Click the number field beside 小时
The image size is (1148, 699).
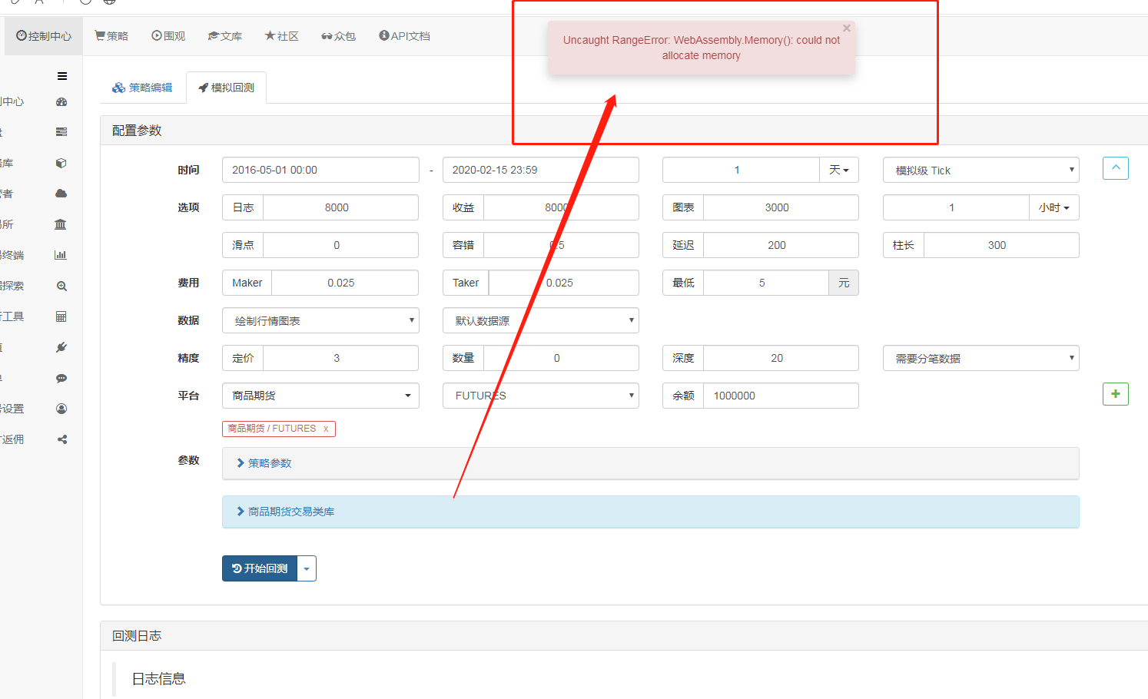(x=956, y=207)
